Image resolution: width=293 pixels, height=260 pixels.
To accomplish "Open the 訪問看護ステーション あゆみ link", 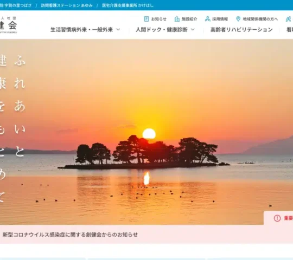I will (67, 5).
